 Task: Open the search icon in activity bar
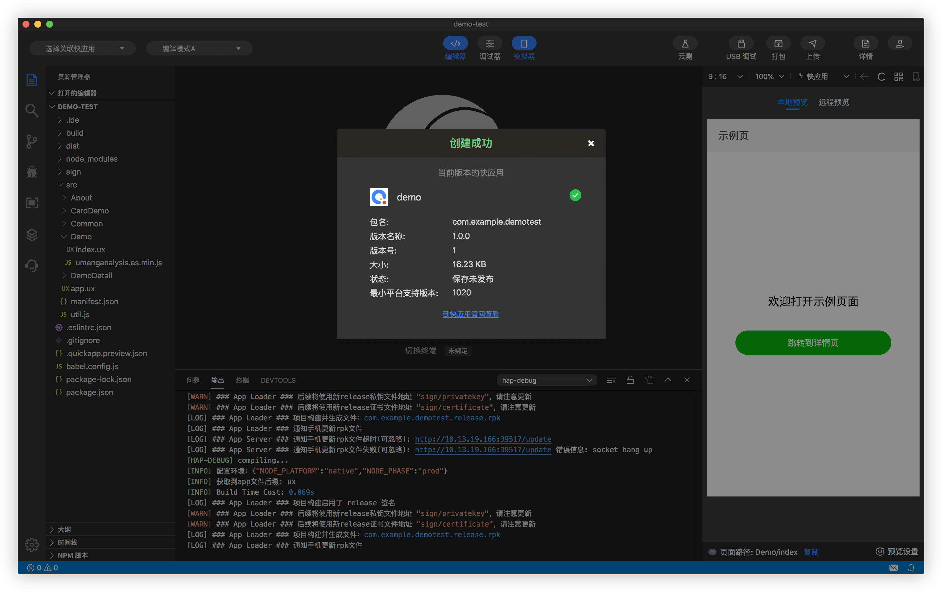point(32,111)
